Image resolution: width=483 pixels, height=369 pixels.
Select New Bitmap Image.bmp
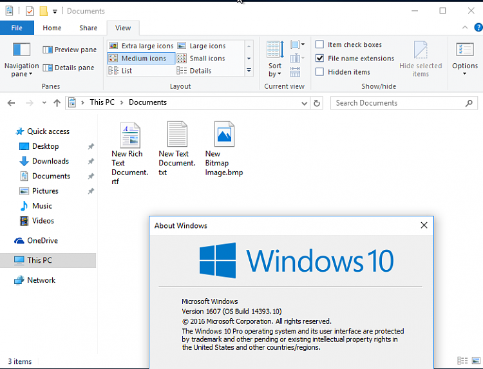224,149
